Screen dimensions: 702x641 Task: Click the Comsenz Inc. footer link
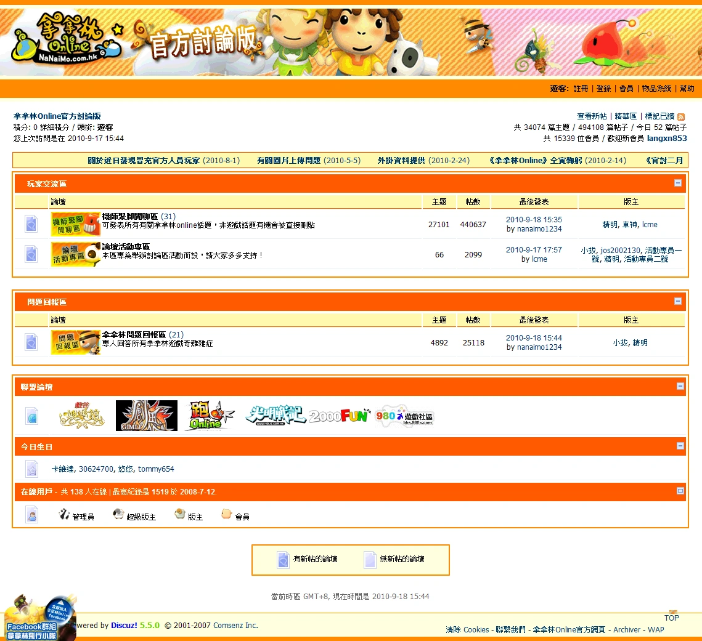[235, 626]
